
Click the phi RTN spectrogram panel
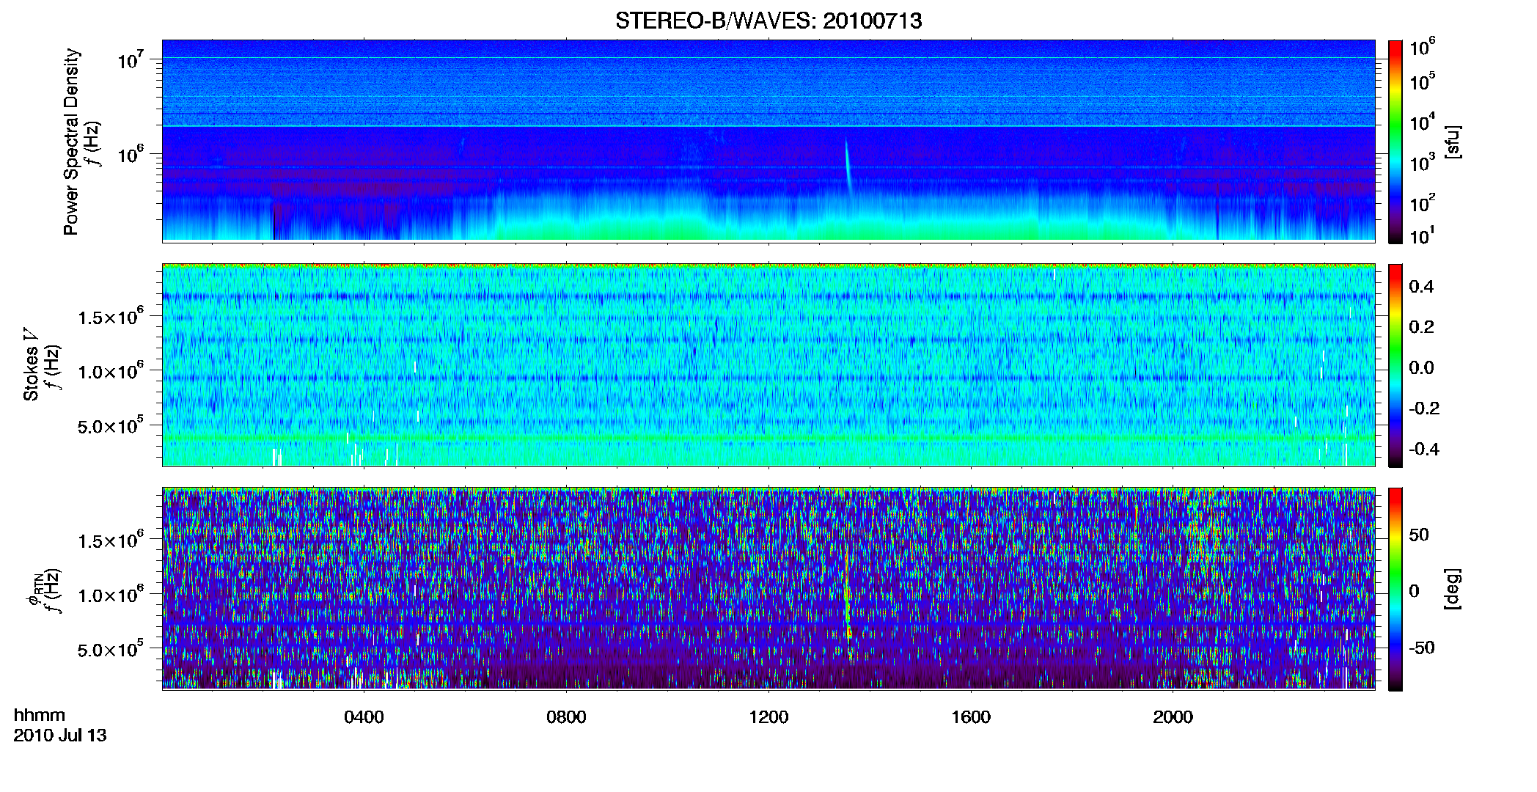point(768,588)
